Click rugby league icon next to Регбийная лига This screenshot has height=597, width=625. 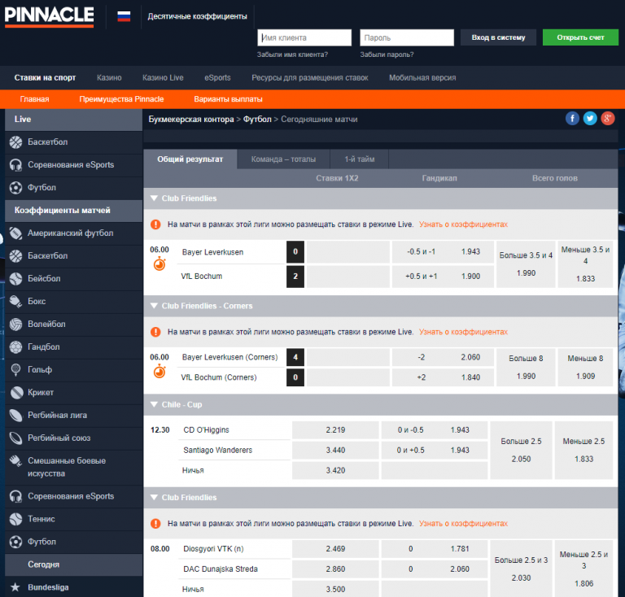(x=16, y=416)
